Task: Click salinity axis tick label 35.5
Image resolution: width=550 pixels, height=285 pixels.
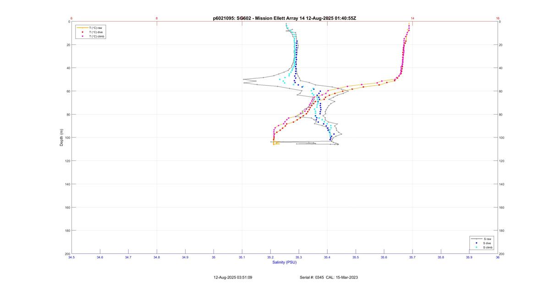Action: (356, 258)
